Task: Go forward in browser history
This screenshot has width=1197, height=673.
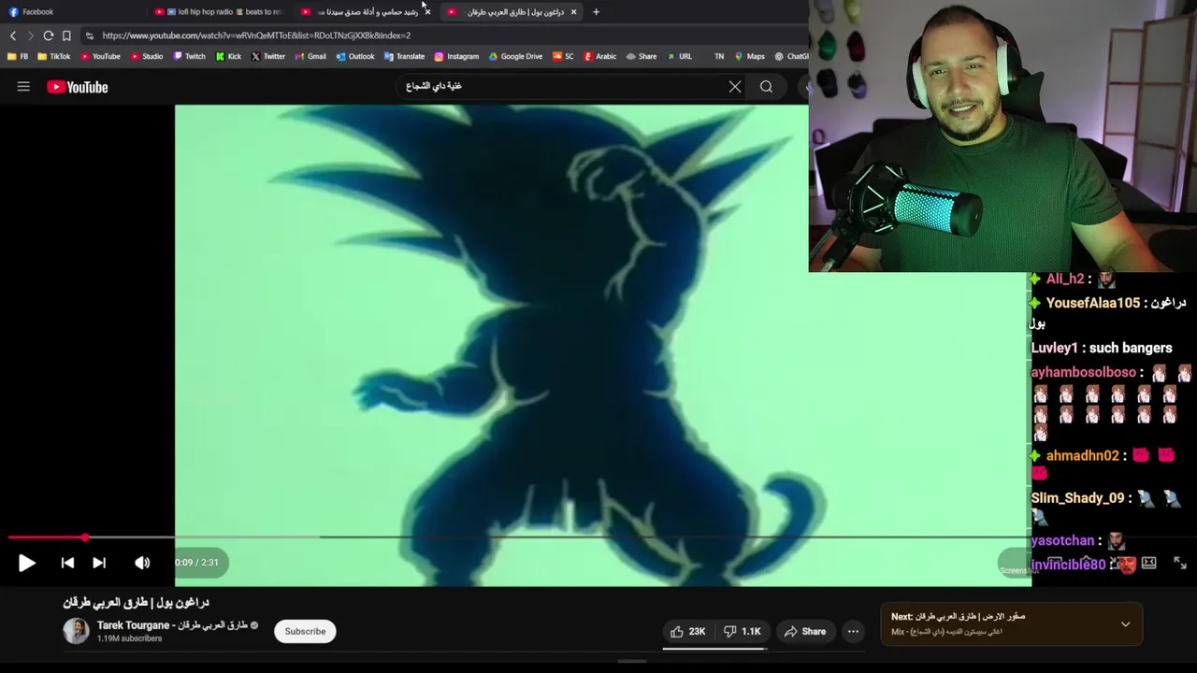Action: tap(30, 36)
